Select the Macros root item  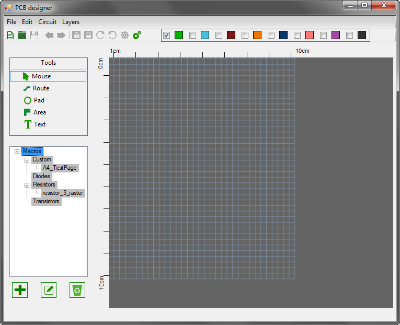pos(32,151)
